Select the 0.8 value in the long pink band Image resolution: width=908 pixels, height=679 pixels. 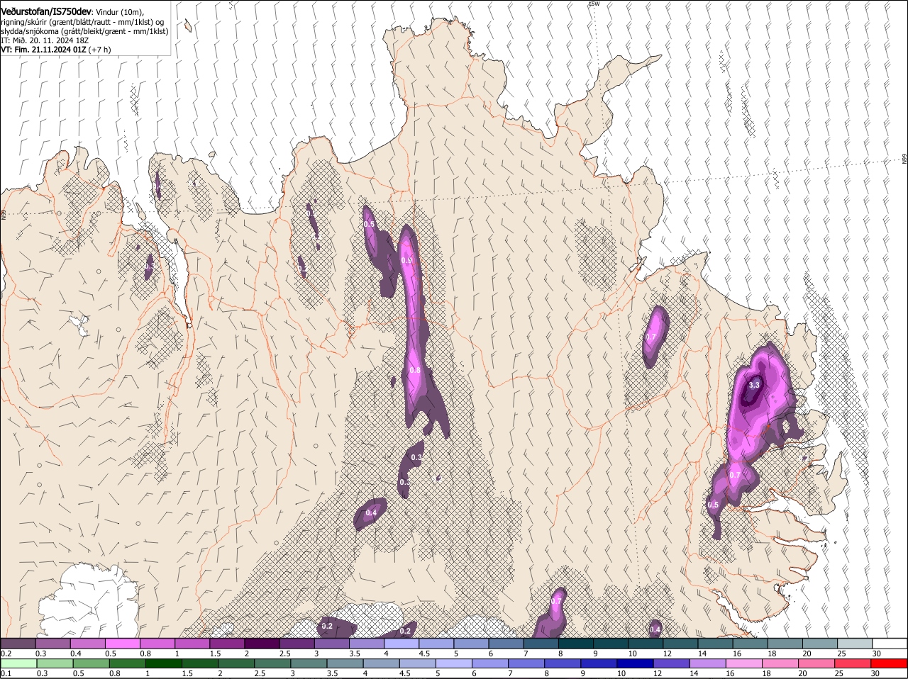[x=415, y=370]
